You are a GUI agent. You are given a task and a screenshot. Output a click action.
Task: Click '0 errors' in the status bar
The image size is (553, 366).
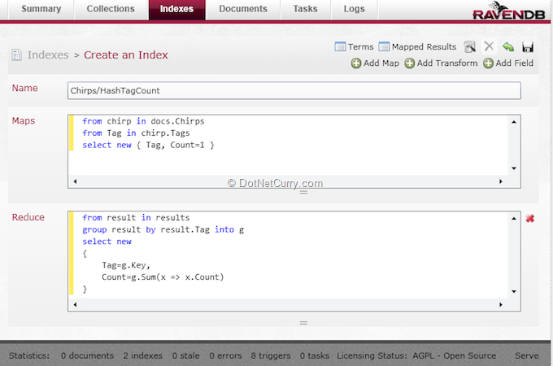pos(225,355)
